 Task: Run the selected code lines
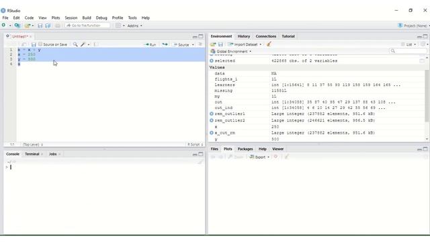click(x=150, y=44)
